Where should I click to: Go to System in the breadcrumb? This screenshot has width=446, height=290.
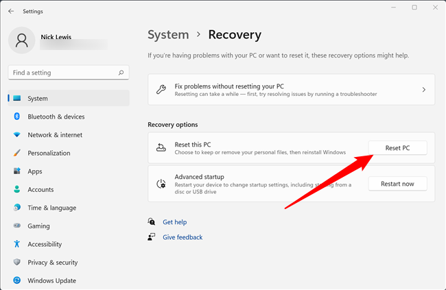pyautogui.click(x=168, y=35)
